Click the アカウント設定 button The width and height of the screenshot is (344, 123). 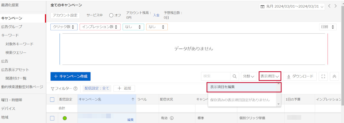[65, 15]
